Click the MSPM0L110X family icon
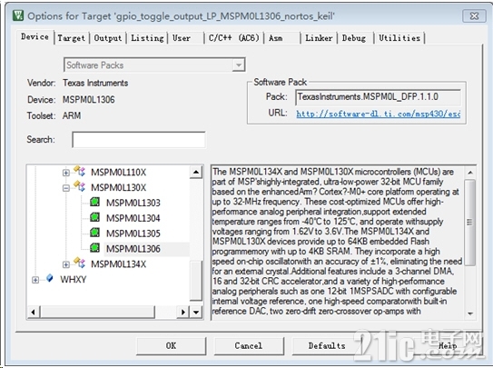This screenshot has height=368, width=493. (x=79, y=171)
